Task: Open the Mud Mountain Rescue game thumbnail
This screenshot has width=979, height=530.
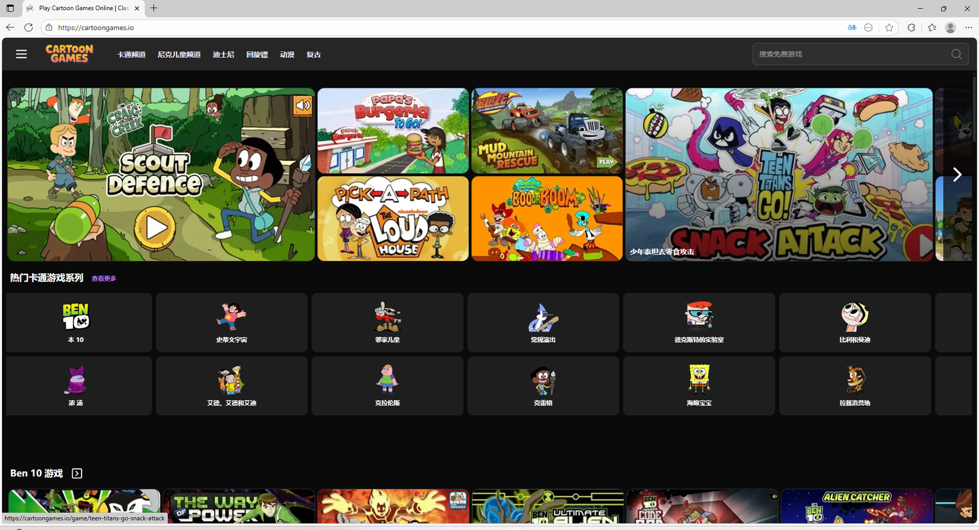Action: [x=547, y=130]
